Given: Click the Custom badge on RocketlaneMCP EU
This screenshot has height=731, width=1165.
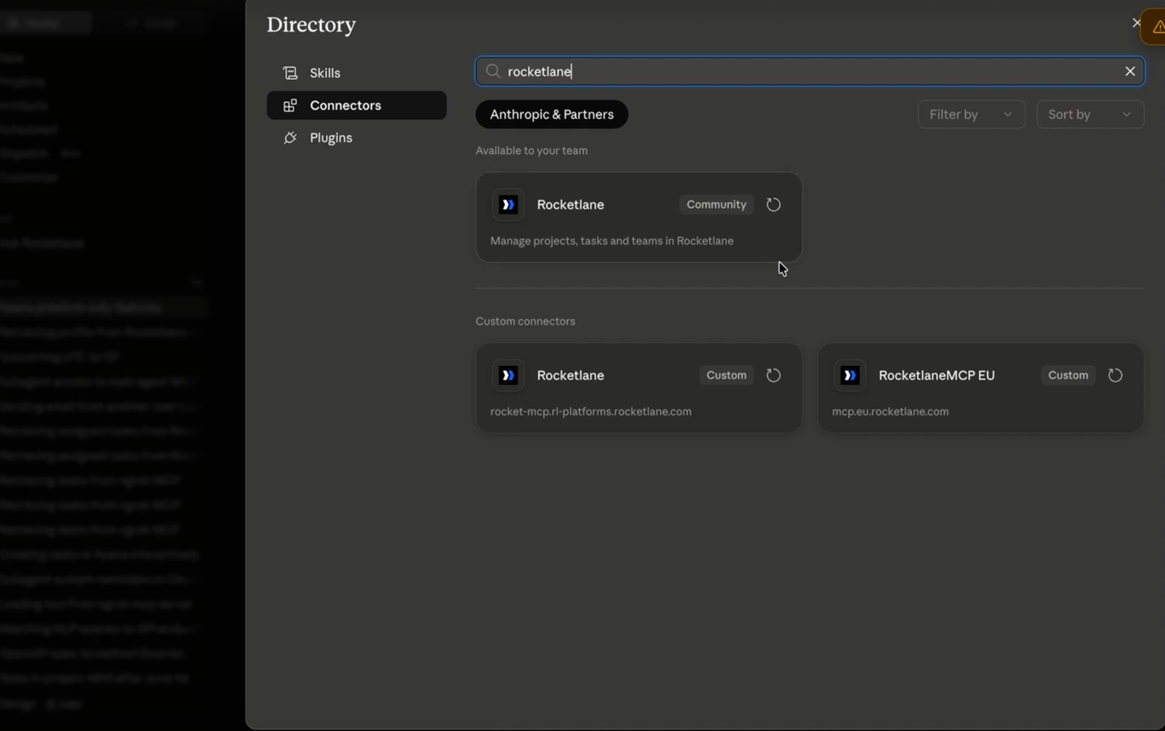Looking at the screenshot, I should (x=1067, y=375).
